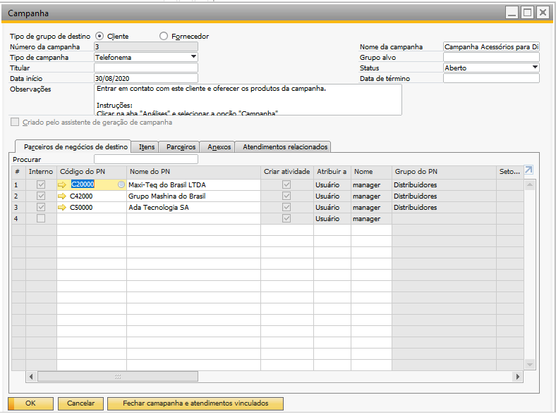Check Criado pelo assistente de geração checkbox
The height and width of the screenshot is (414, 556).
coord(15,122)
